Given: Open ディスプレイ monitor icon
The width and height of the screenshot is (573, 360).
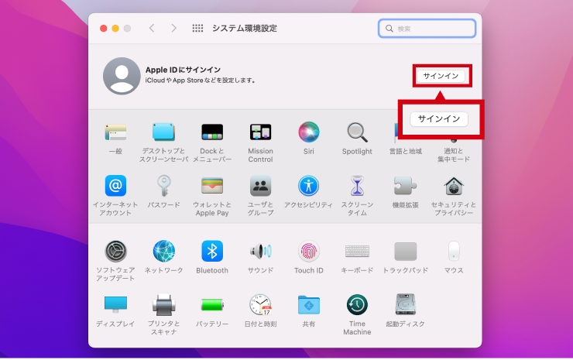Looking at the screenshot, I should pyautogui.click(x=115, y=305).
